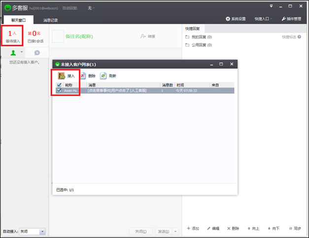Toggle the select-all checkbox in the header
Viewport: 309px width, 238px height.
(x=59, y=85)
